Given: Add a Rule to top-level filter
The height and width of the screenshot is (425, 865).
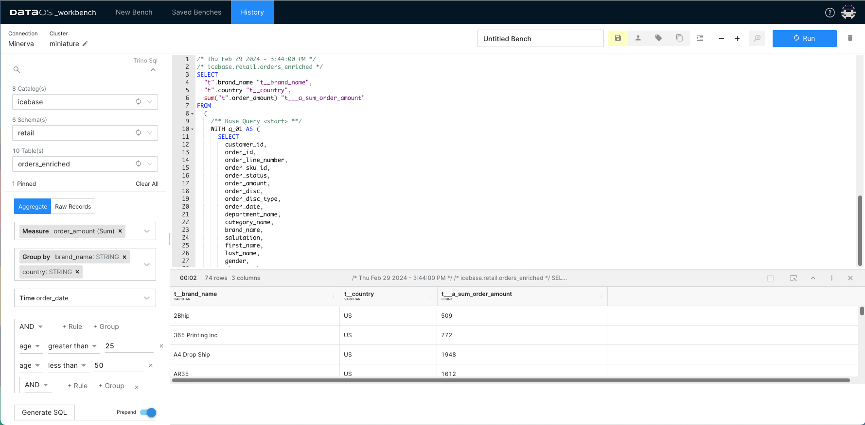Looking at the screenshot, I should [72, 327].
